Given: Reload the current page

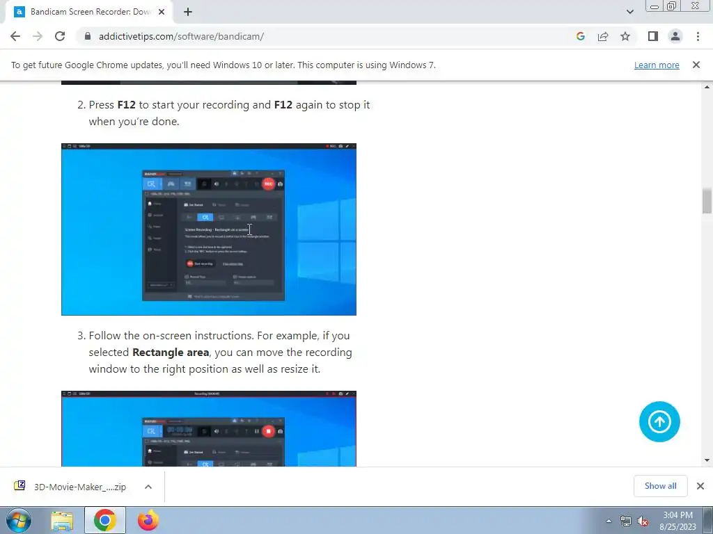Looking at the screenshot, I should click(x=60, y=36).
